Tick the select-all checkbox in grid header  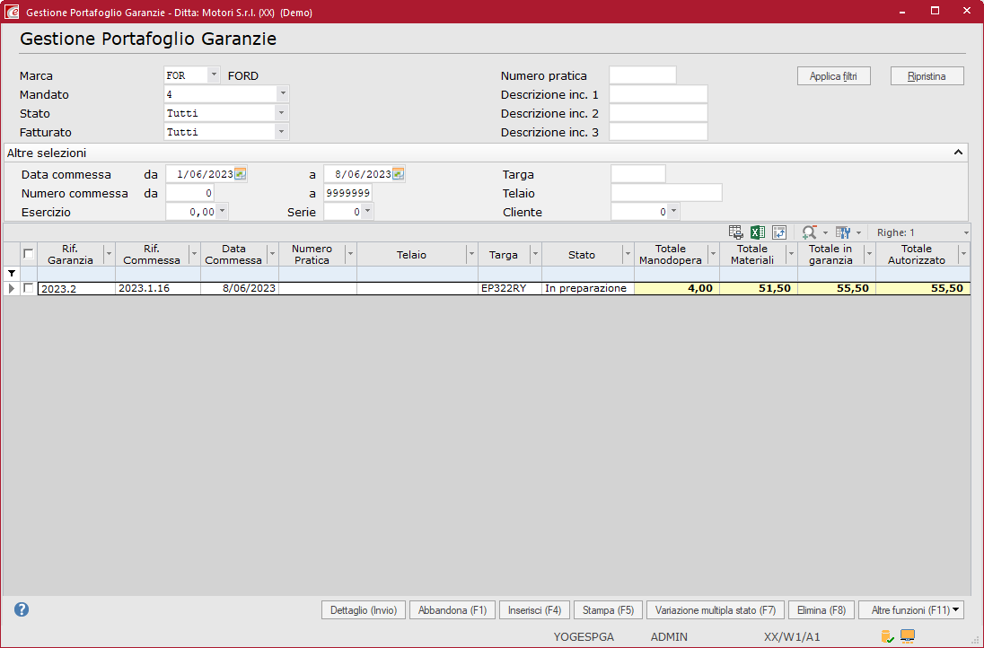pyautogui.click(x=29, y=255)
